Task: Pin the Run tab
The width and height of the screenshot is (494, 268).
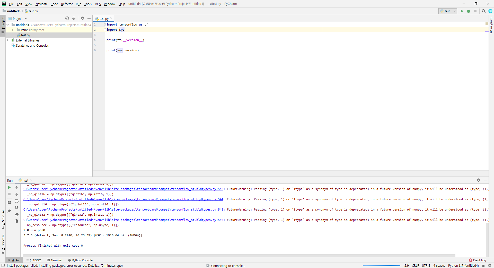Action: (x=9, y=211)
